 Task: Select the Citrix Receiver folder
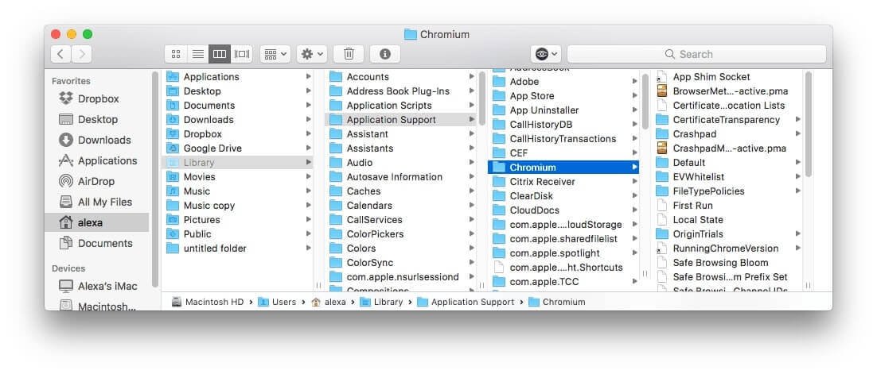coord(563,181)
